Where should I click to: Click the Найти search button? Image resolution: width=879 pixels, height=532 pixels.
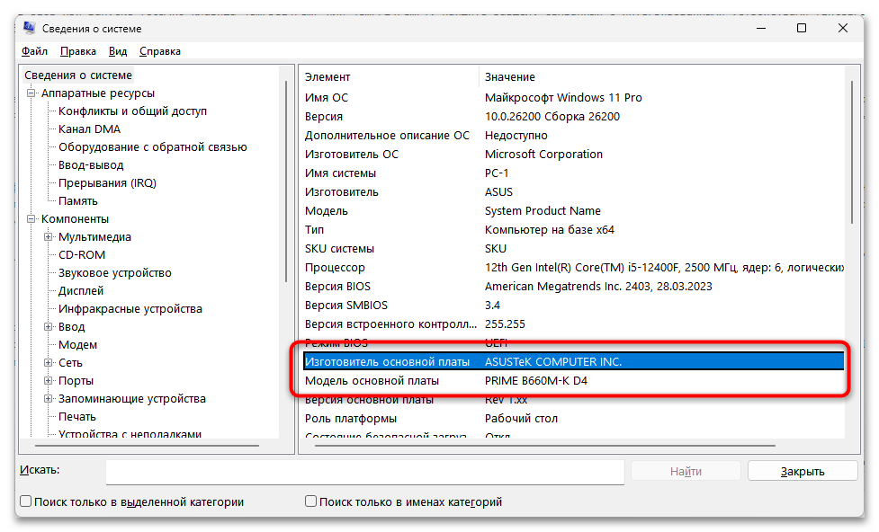[686, 471]
